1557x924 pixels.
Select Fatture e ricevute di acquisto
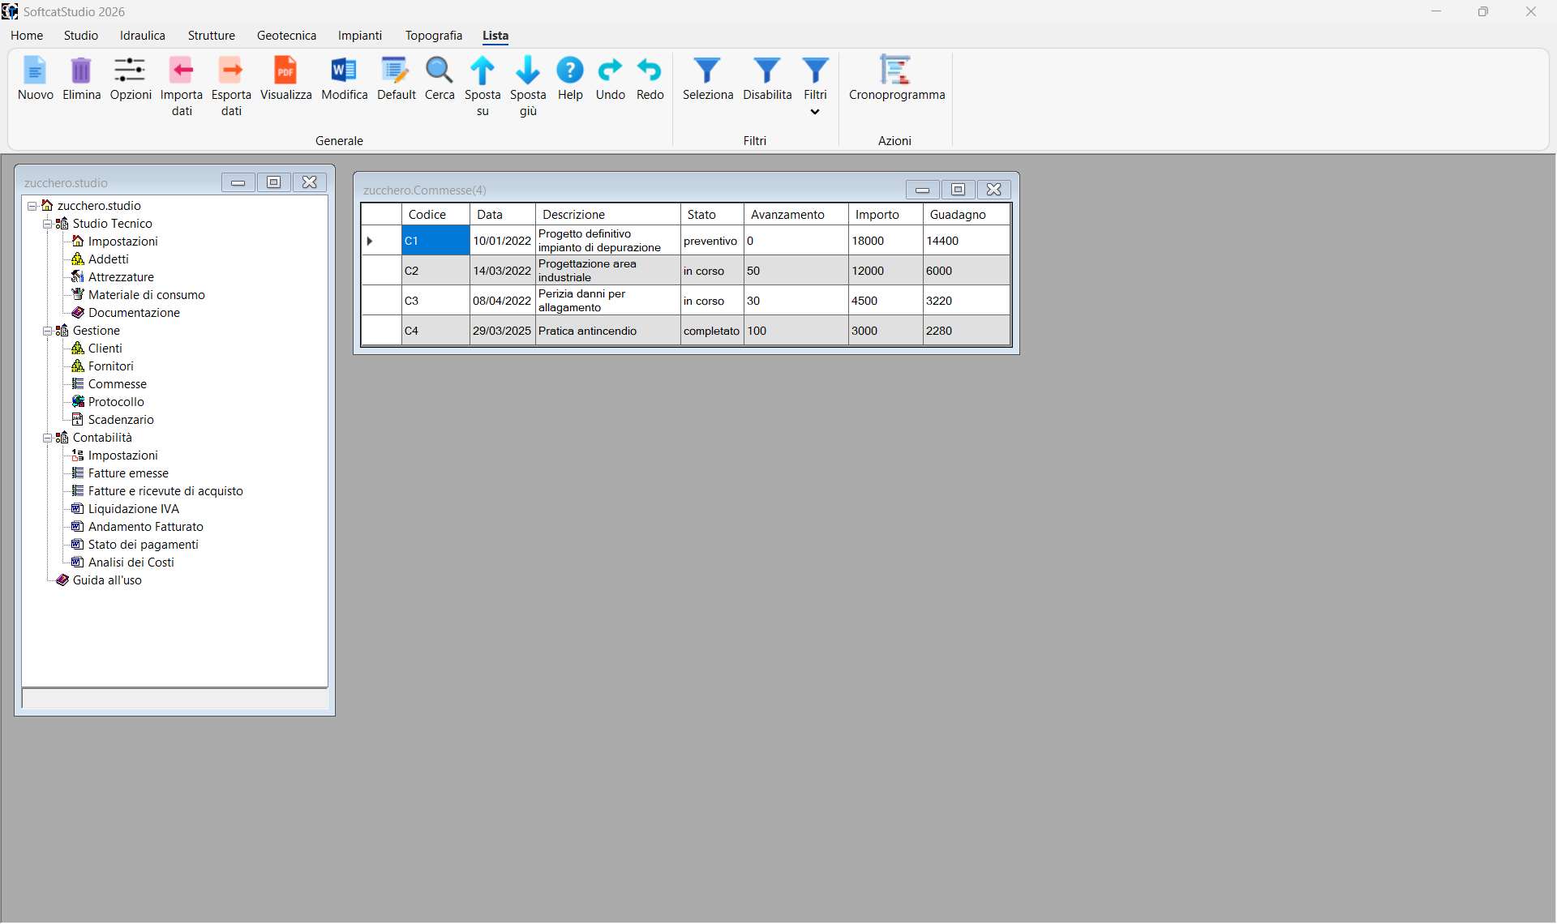point(165,491)
